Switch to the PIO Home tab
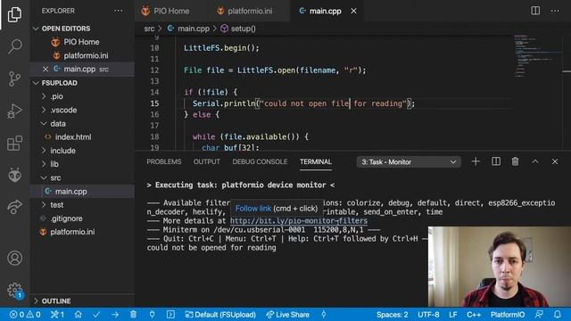 [x=171, y=11]
